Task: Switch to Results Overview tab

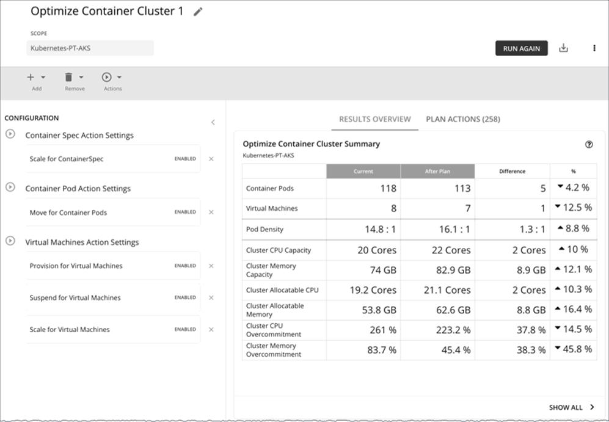Action: [374, 119]
